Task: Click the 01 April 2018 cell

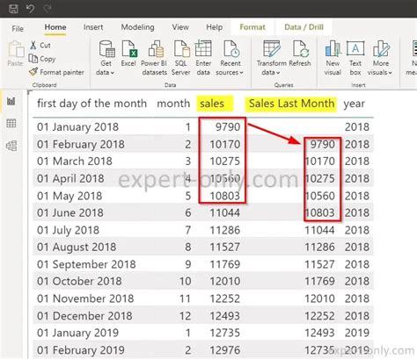Action: point(70,178)
